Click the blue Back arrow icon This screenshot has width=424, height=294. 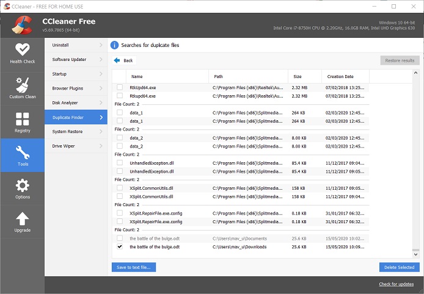117,60
